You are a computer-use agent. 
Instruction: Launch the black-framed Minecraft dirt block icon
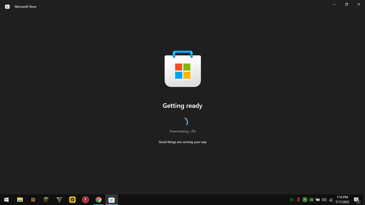[x=33, y=200]
